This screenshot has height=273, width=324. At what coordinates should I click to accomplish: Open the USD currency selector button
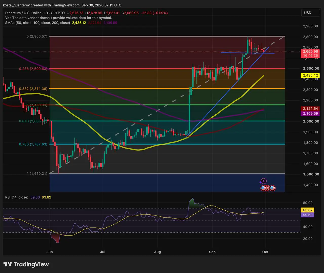tap(311, 13)
